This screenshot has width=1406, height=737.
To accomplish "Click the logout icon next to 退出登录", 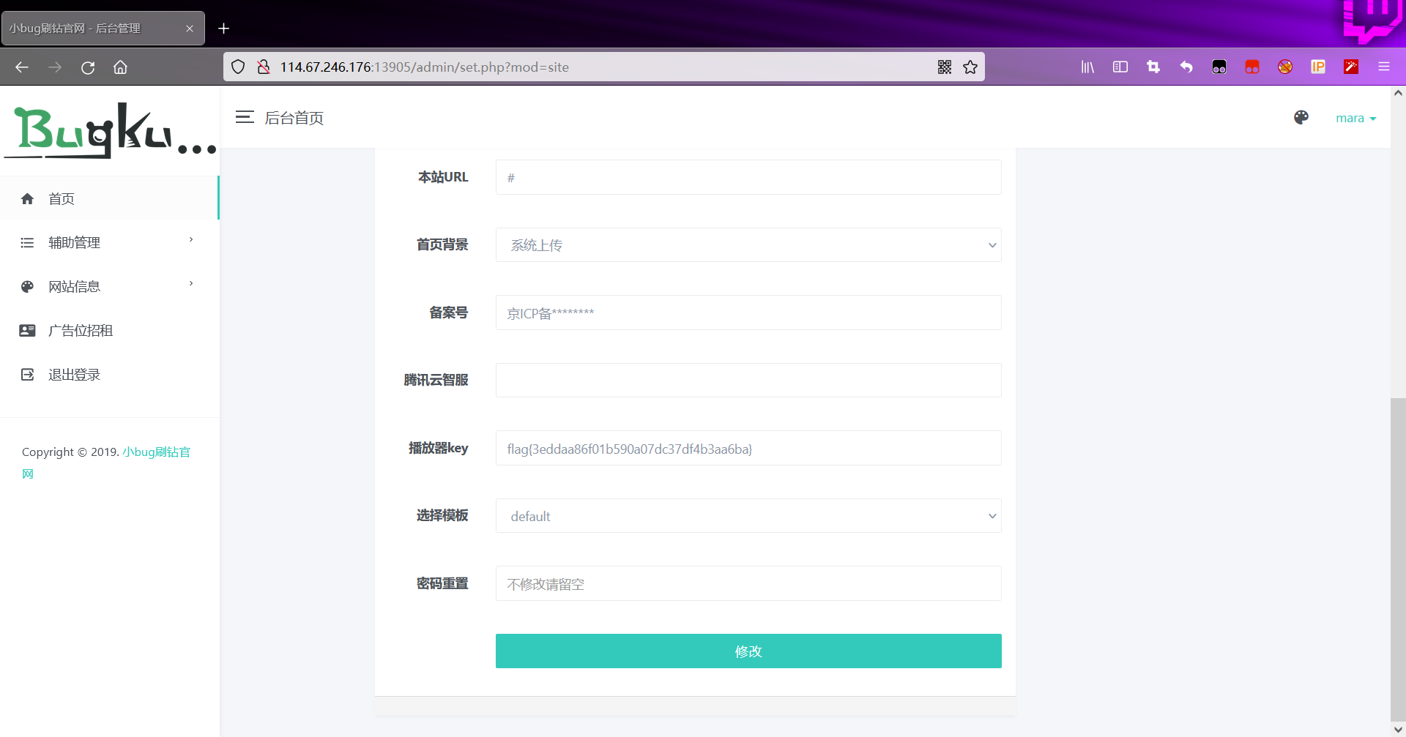I will [x=27, y=374].
